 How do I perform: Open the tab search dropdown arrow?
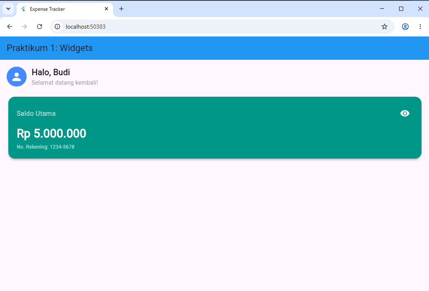(x=8, y=9)
